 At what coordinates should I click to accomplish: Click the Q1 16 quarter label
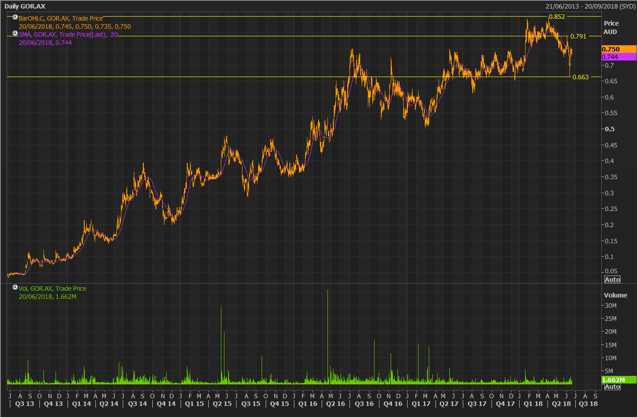308,404
